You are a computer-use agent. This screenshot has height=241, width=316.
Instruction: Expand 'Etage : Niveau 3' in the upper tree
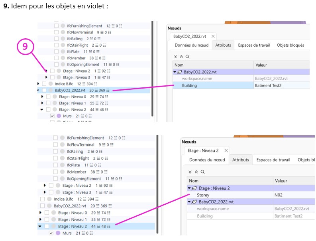(x=46, y=77)
